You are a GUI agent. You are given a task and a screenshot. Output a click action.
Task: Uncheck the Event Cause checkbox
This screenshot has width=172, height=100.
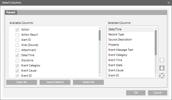click(x=17, y=71)
